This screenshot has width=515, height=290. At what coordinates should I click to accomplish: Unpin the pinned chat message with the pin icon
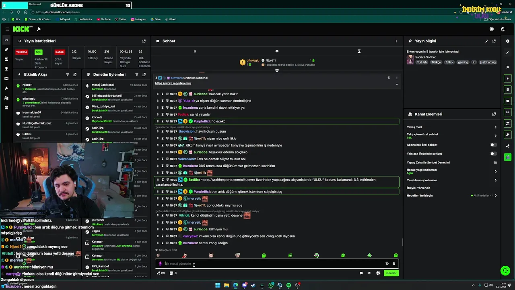coord(389,78)
